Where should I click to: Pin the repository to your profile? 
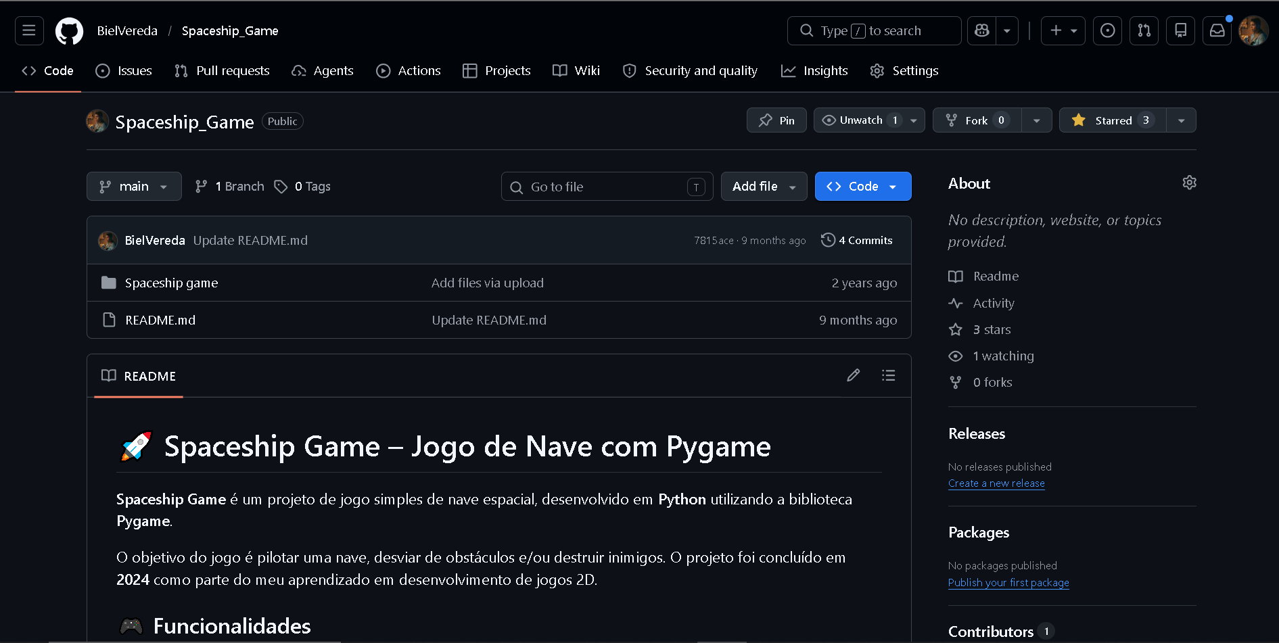point(776,120)
